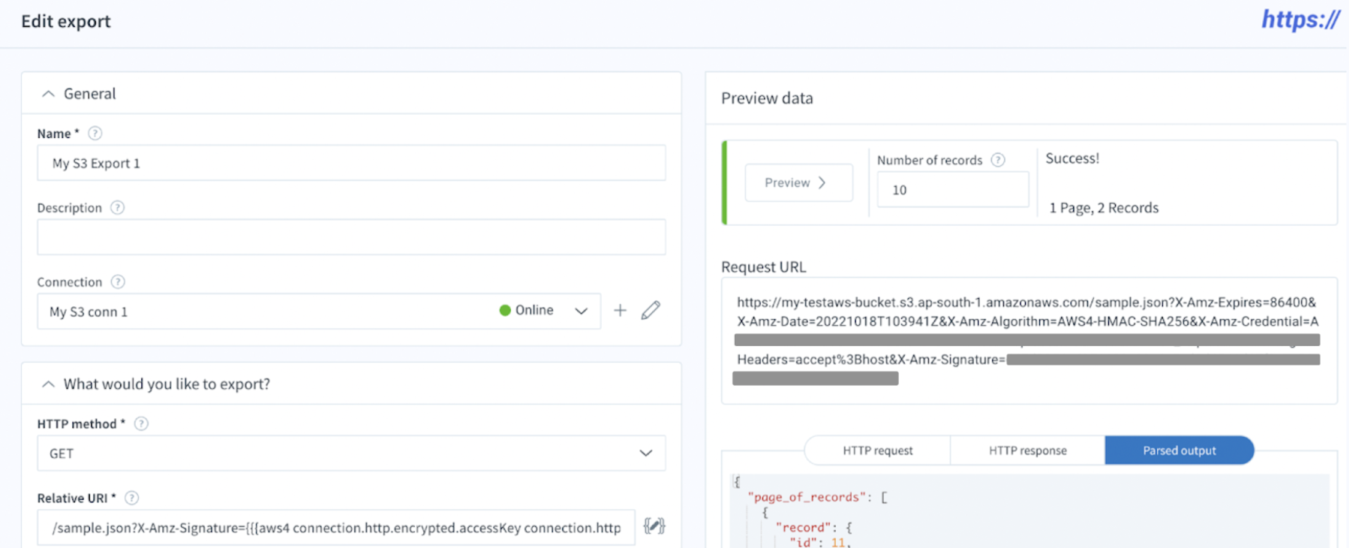Click the help icon next to Name field
Image resolution: width=1349 pixels, height=548 pixels.
(95, 133)
